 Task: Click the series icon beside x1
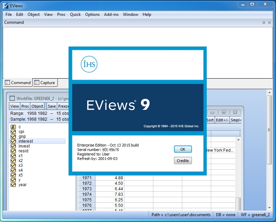point(13,156)
